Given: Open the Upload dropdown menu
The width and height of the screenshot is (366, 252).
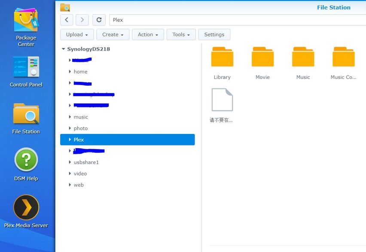Looking at the screenshot, I should click(77, 34).
